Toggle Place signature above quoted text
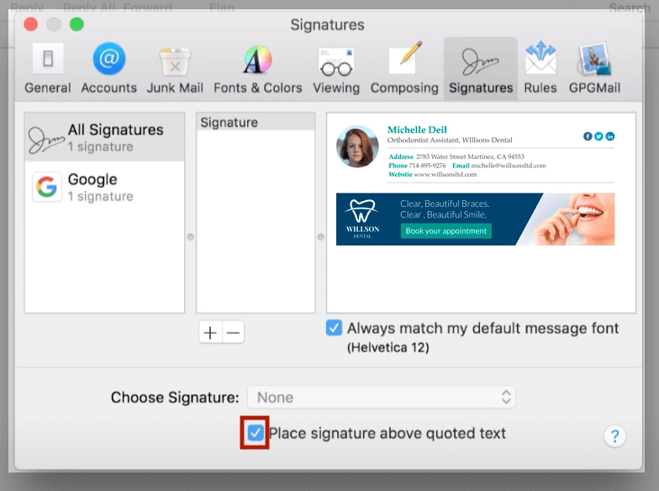659x491 pixels. 256,432
